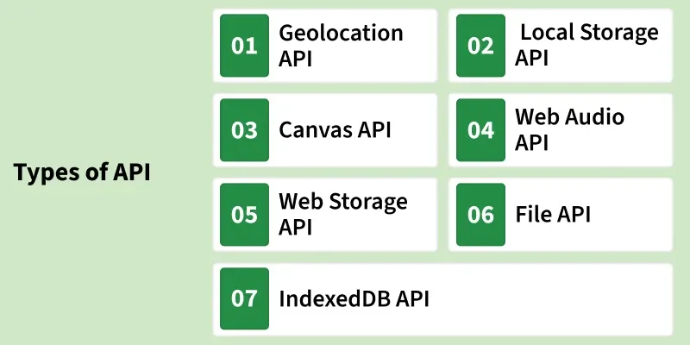Click the Types of API heading
The height and width of the screenshot is (345, 690).
(82, 172)
